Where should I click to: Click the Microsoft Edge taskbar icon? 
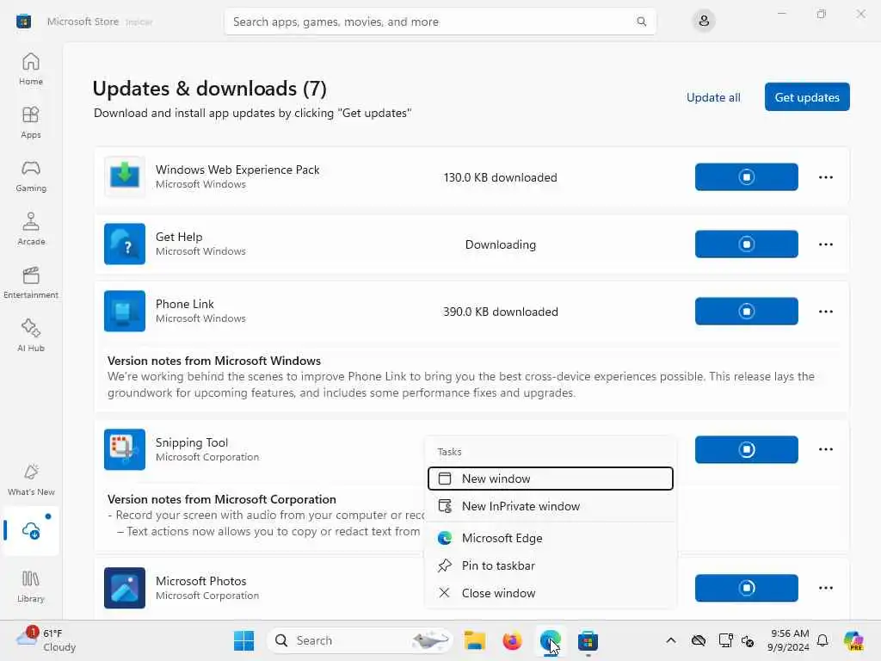coord(550,640)
